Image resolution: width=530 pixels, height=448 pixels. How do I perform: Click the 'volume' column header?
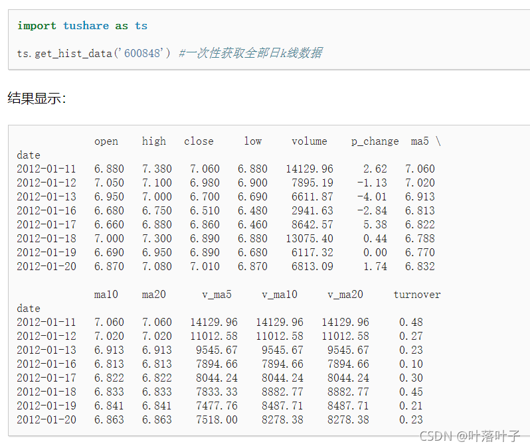(309, 141)
